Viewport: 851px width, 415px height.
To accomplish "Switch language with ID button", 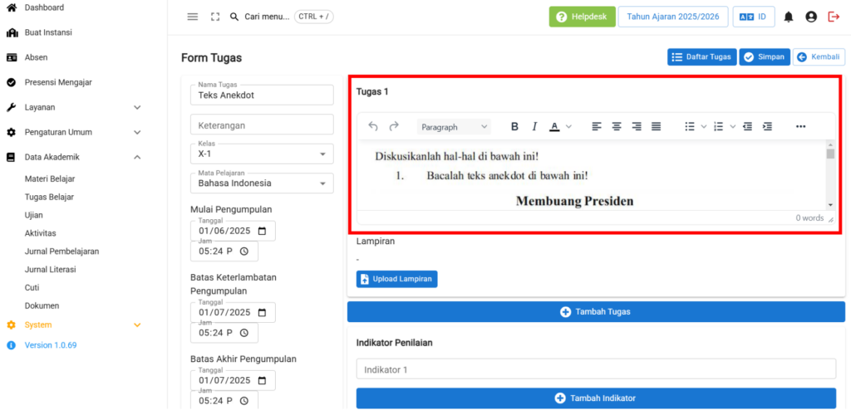I will 753,17.
